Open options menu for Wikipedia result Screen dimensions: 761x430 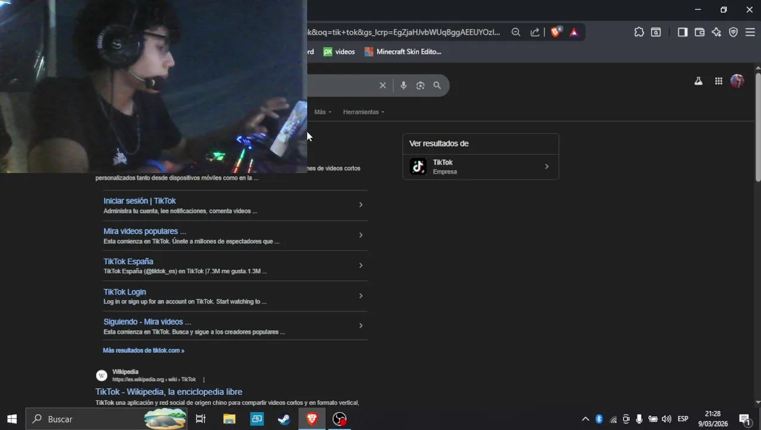(204, 380)
